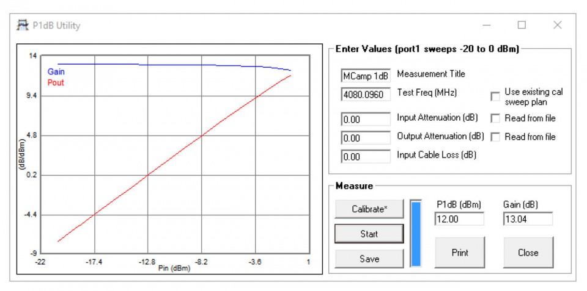
Task: Click the Close button in the Measure panel
Action: (x=528, y=253)
